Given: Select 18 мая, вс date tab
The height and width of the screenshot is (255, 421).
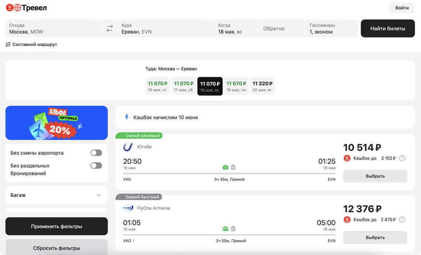Looking at the screenshot, I should [210, 86].
